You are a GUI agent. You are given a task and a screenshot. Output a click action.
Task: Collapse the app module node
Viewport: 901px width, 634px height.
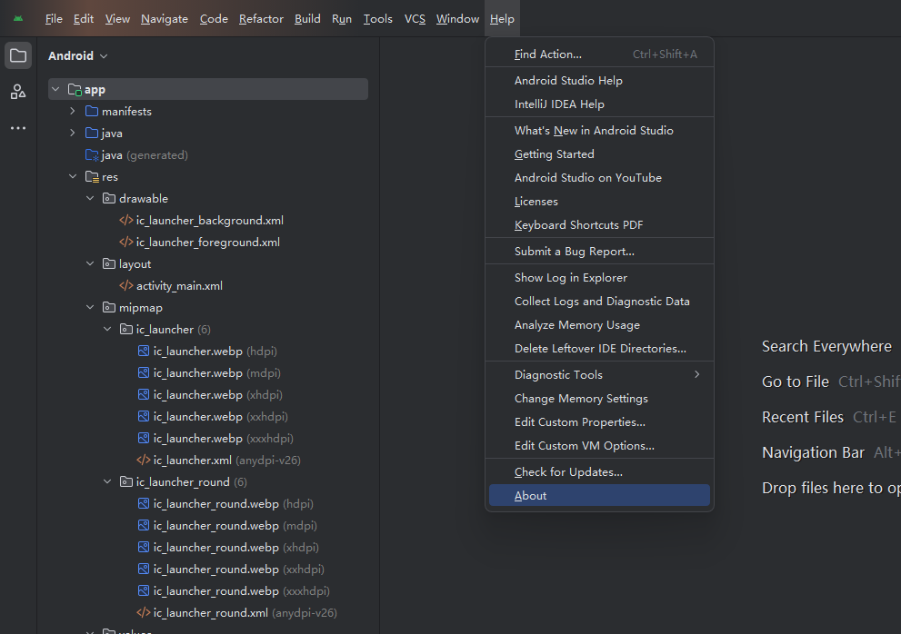point(55,89)
